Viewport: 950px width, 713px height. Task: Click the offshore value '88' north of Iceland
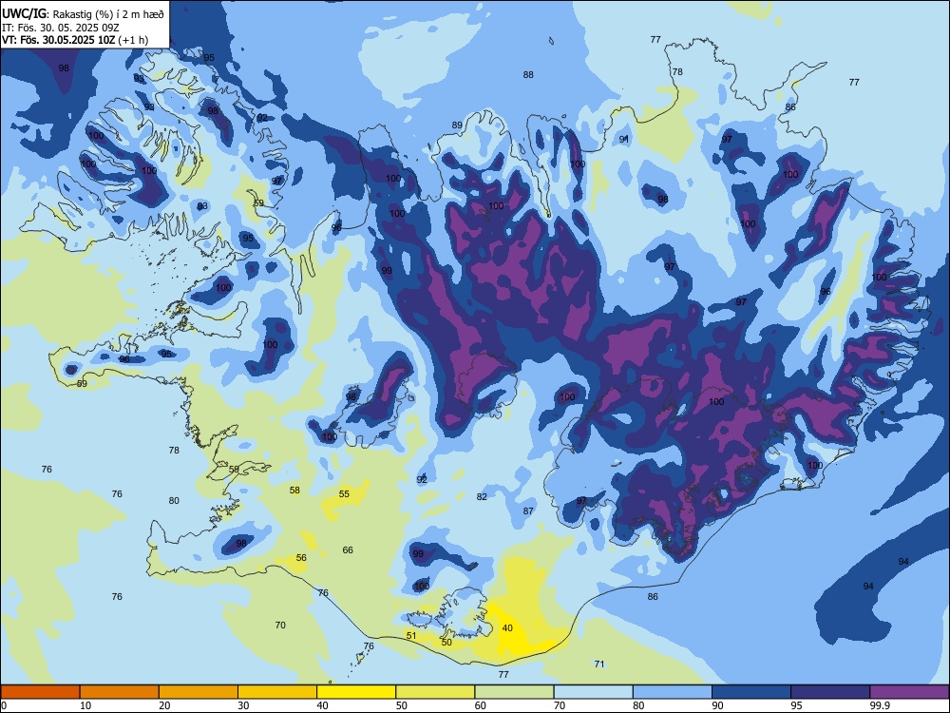pos(528,74)
